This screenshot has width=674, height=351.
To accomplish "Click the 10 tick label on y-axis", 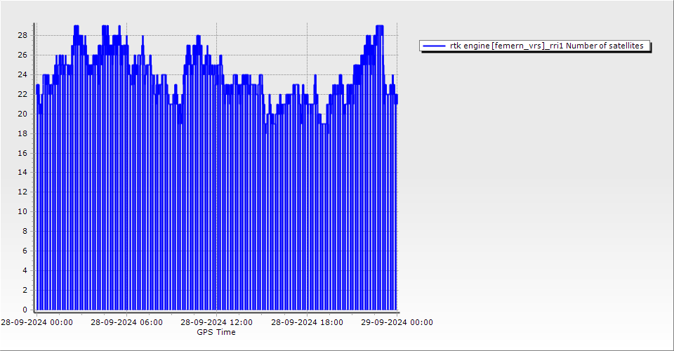I will 22,211.
